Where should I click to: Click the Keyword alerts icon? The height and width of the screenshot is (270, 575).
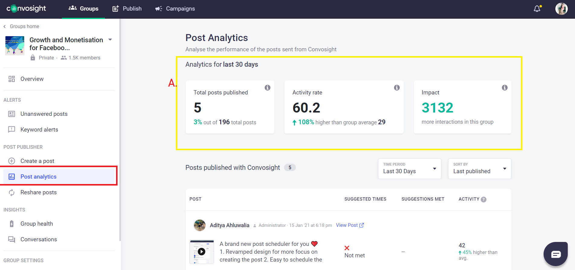point(11,130)
